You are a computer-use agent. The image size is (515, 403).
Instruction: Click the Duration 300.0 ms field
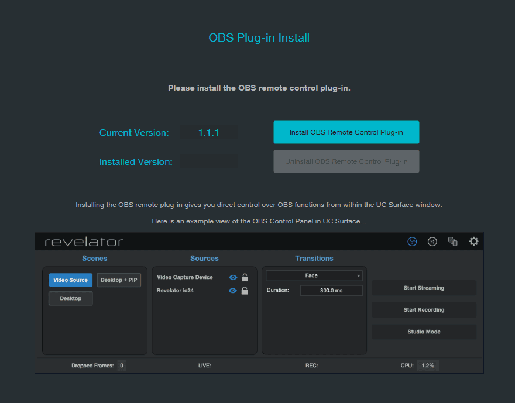[x=331, y=291]
